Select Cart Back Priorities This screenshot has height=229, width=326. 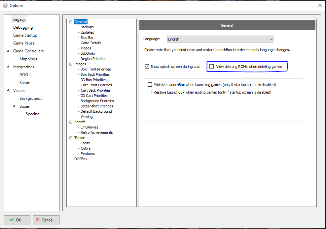[96, 90]
